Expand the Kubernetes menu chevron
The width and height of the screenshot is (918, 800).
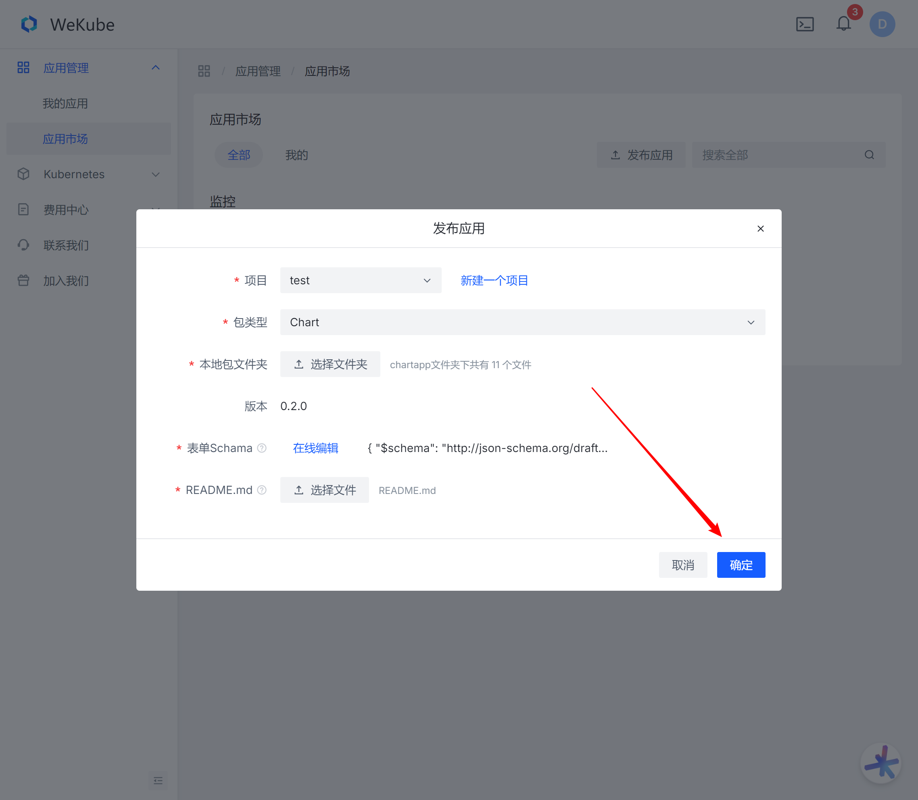coord(155,174)
